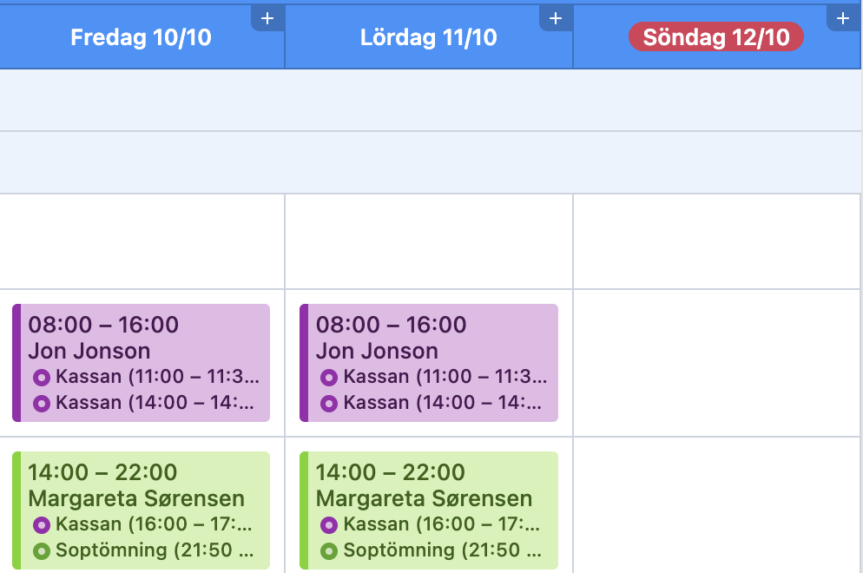
Task: Click Kassan 14:00 task circle in Saturday's Jon Jonson shift
Action: pos(329,404)
